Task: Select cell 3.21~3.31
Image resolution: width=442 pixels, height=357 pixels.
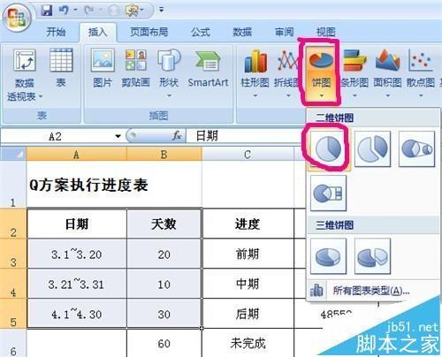Action: (x=77, y=284)
